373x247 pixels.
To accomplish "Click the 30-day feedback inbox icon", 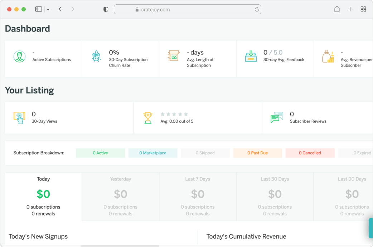I will (251, 56).
